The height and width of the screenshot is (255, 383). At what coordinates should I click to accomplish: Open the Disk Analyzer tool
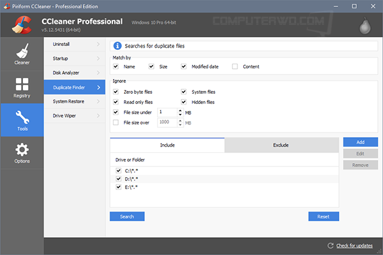(x=75, y=73)
